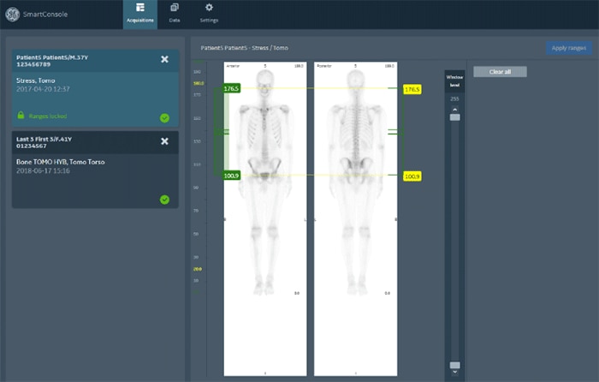The width and height of the screenshot is (599, 382).
Task: Close the Patient5 Stress Tomo card
Action: click(165, 59)
